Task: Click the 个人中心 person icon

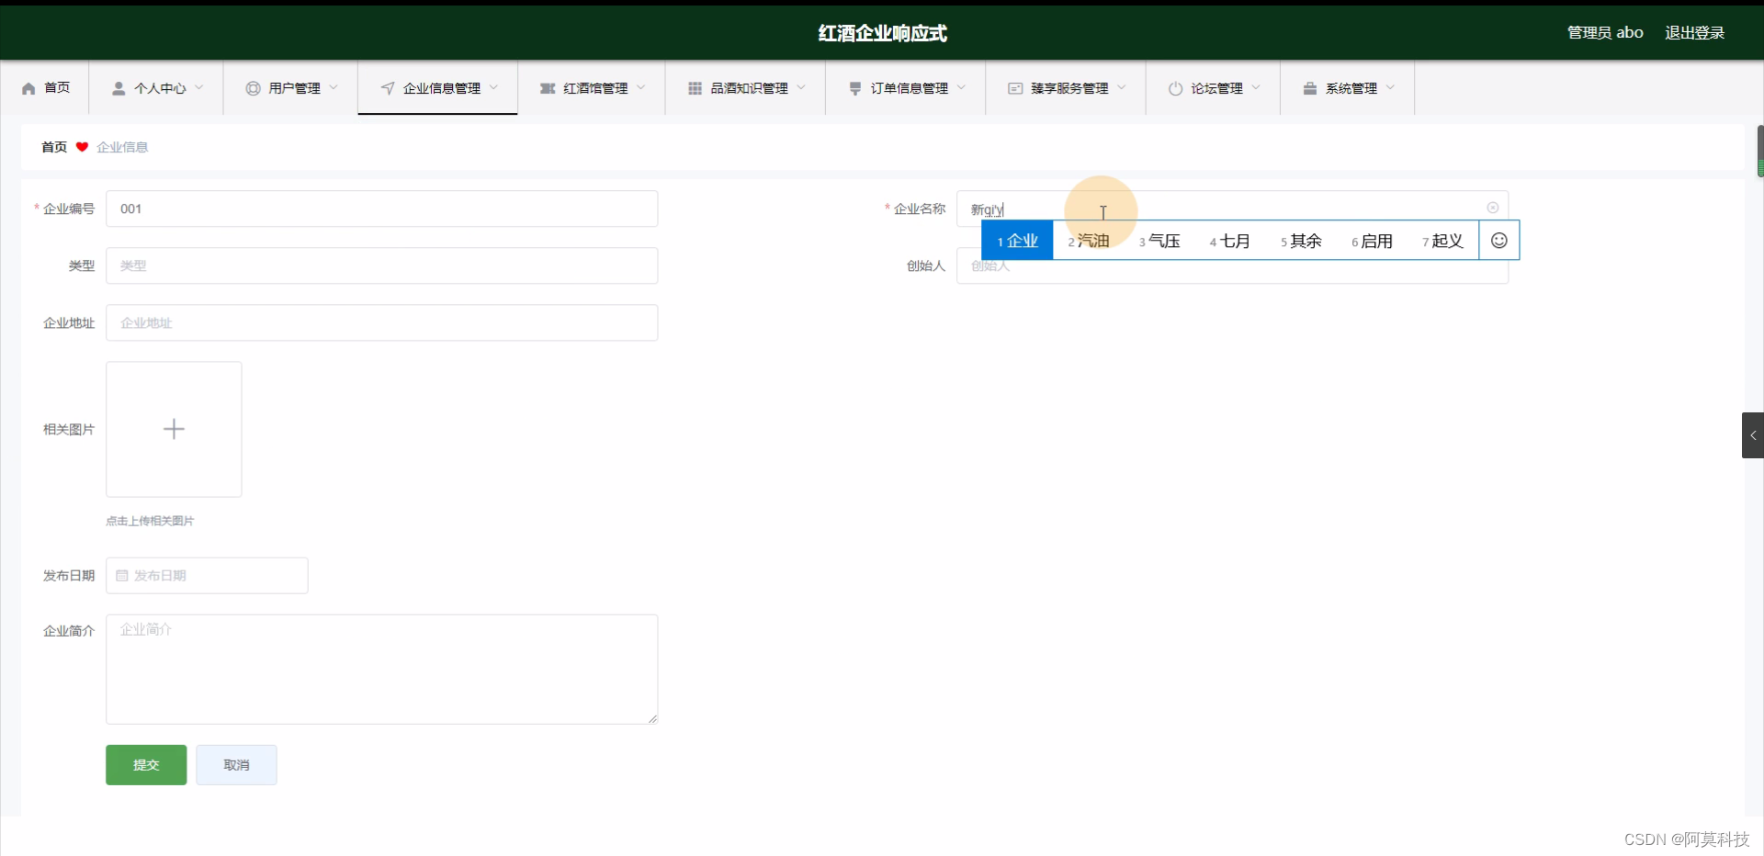Action: (x=118, y=87)
